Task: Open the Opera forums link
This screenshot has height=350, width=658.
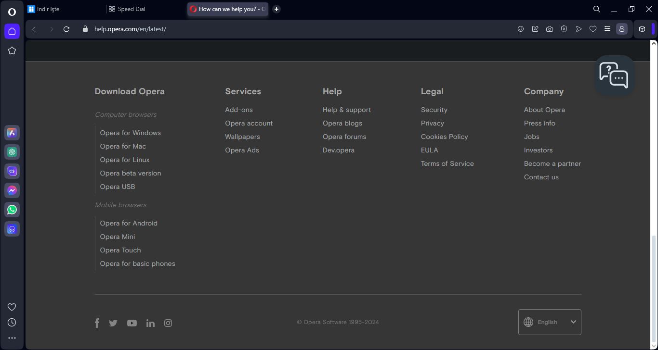Action: (344, 137)
